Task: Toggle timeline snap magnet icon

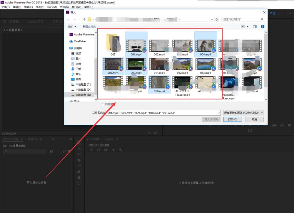Action: (98, 150)
